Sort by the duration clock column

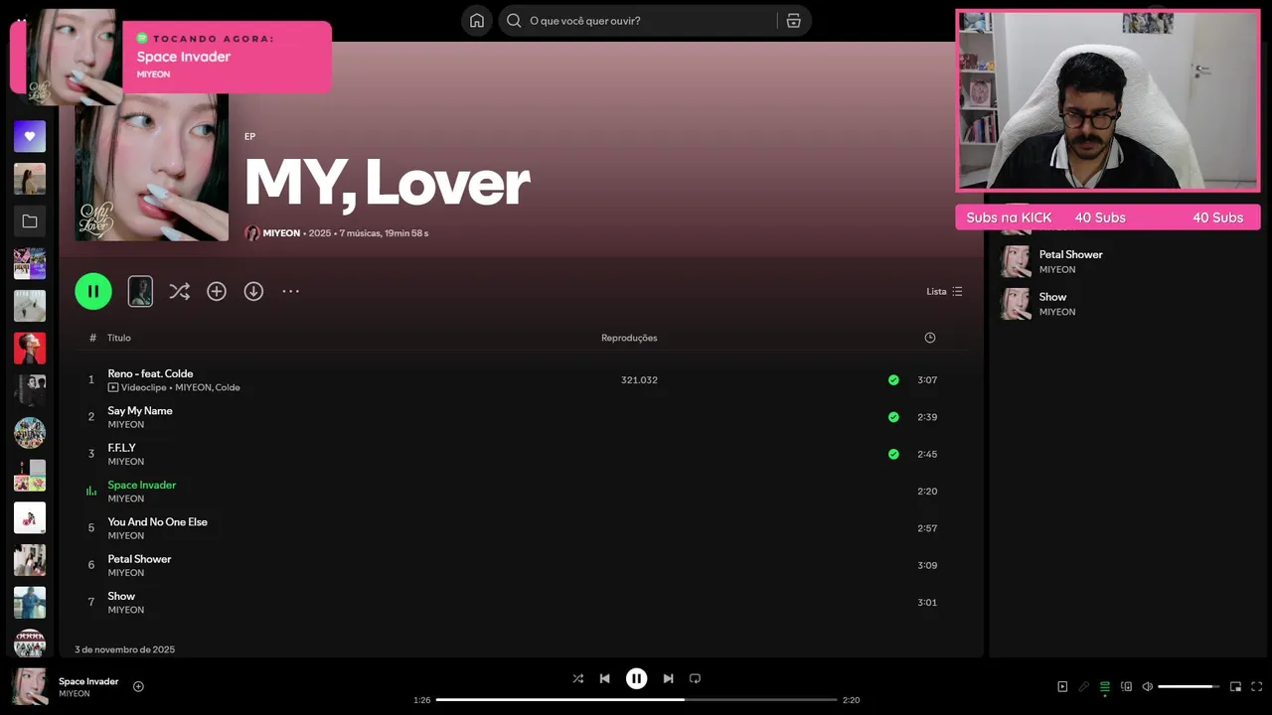click(x=930, y=338)
